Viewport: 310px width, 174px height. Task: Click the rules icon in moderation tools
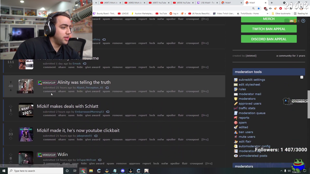tap(236, 89)
